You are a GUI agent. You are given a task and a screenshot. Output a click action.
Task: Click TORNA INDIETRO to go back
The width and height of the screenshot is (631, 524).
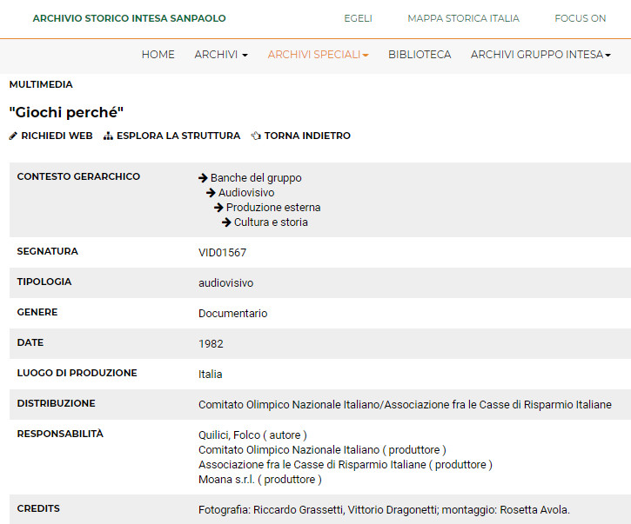tap(307, 136)
